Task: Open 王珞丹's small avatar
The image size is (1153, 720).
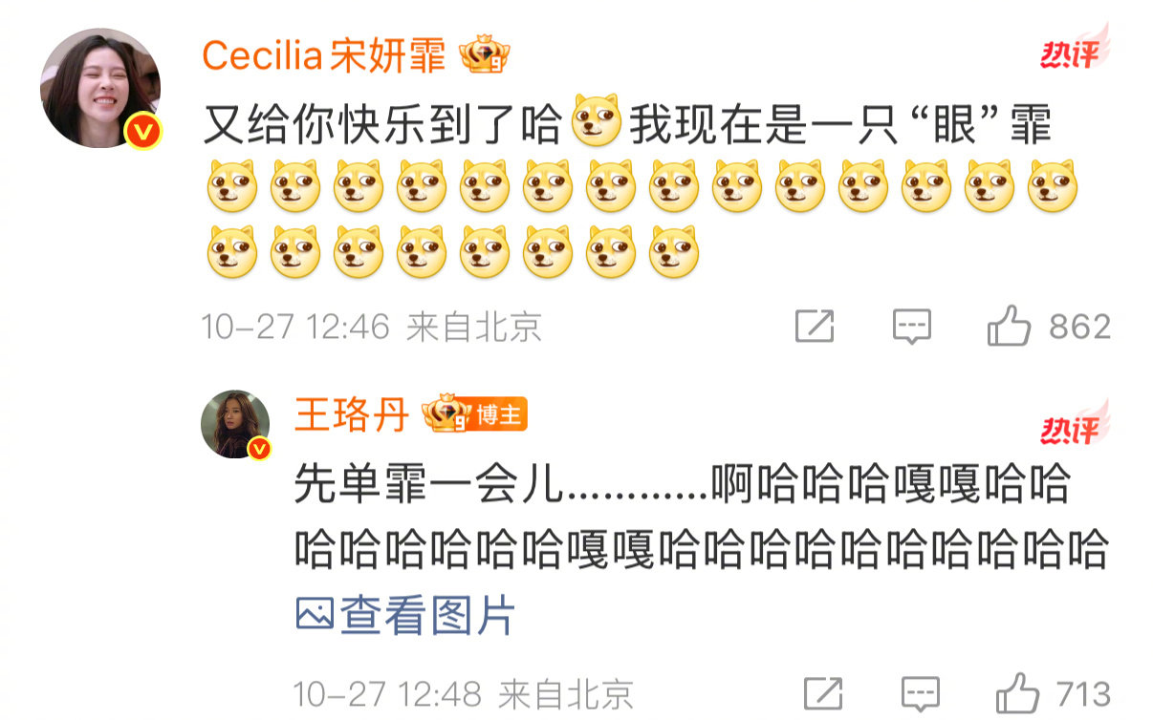Action: click(x=235, y=424)
